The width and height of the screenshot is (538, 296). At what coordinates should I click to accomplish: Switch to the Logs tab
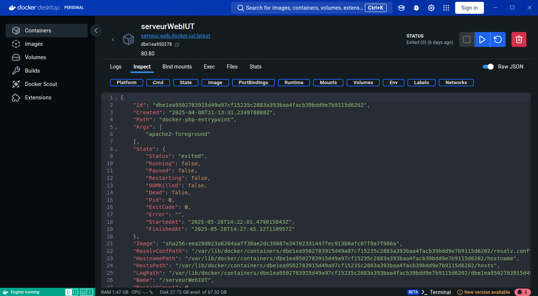coord(116,67)
